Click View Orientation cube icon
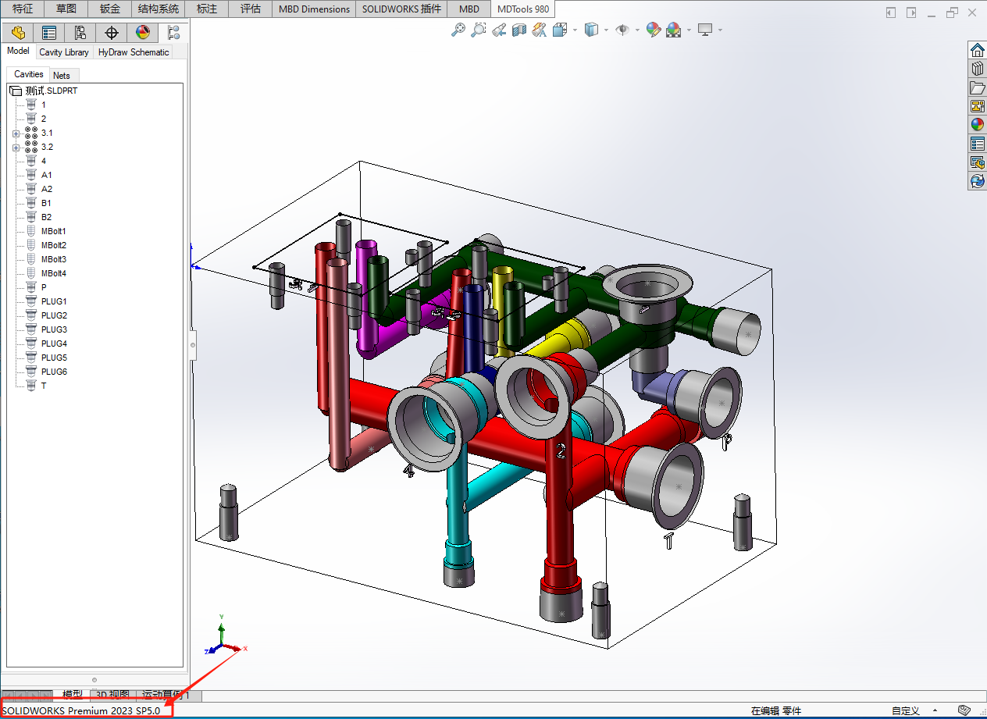This screenshot has width=987, height=719. [560, 30]
